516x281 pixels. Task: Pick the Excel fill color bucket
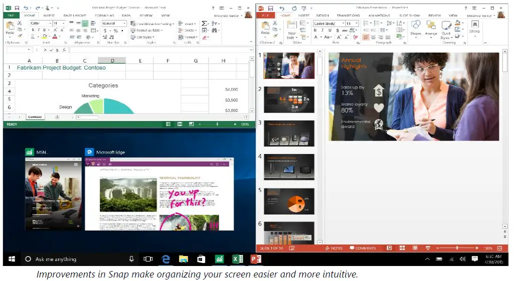pos(45,36)
